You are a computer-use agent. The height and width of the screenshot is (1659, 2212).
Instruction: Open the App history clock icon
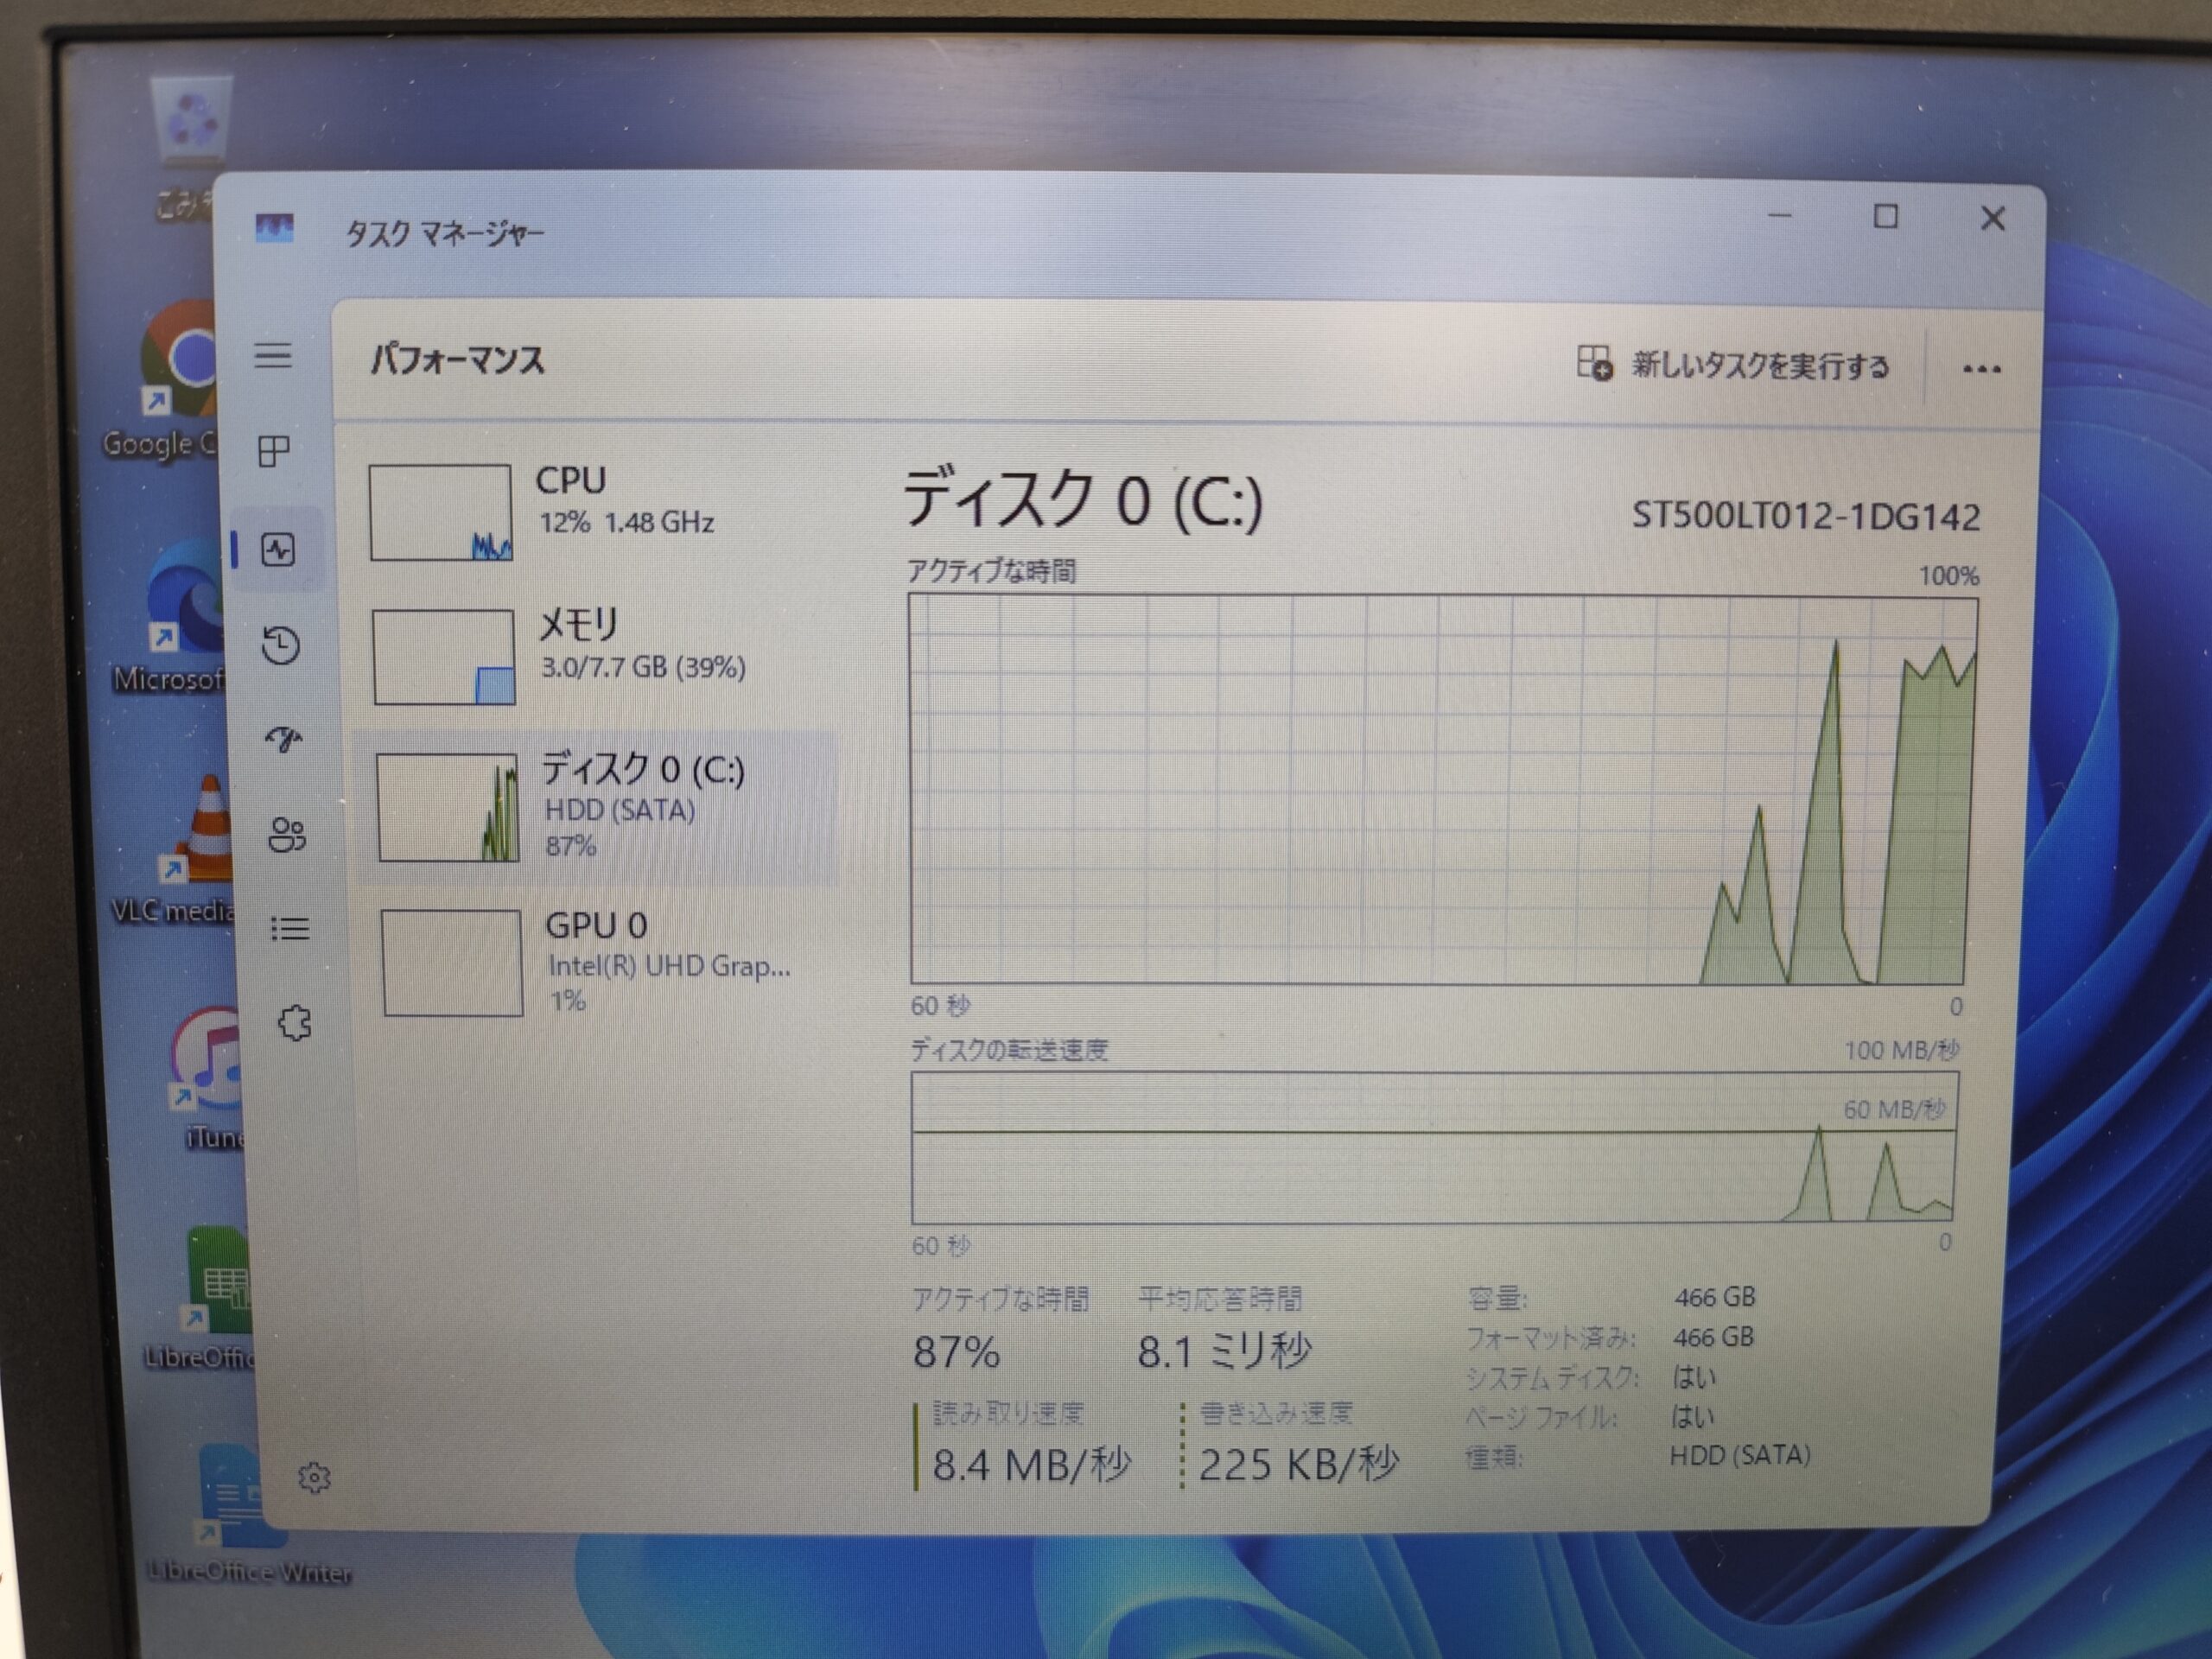[x=280, y=645]
